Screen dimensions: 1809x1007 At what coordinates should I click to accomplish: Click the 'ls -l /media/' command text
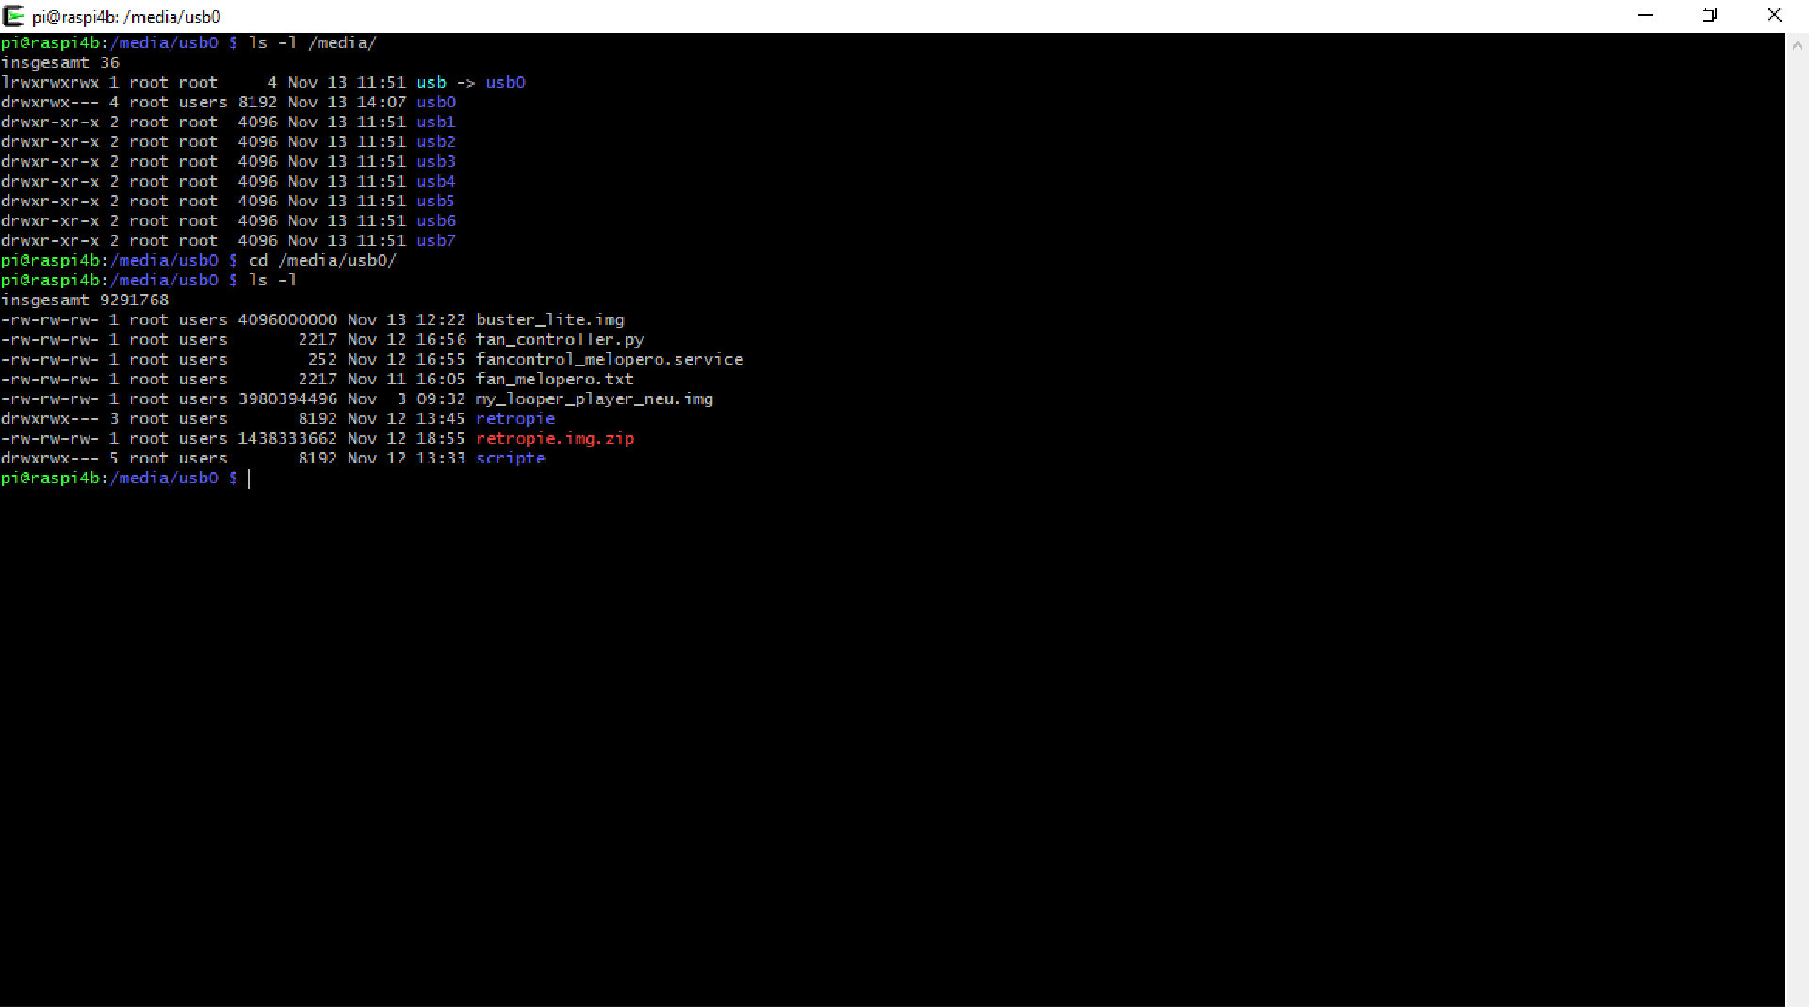coord(312,42)
